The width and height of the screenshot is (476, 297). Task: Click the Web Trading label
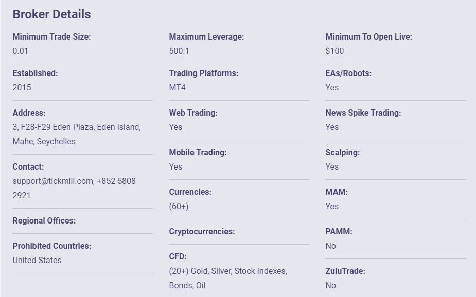pos(193,113)
